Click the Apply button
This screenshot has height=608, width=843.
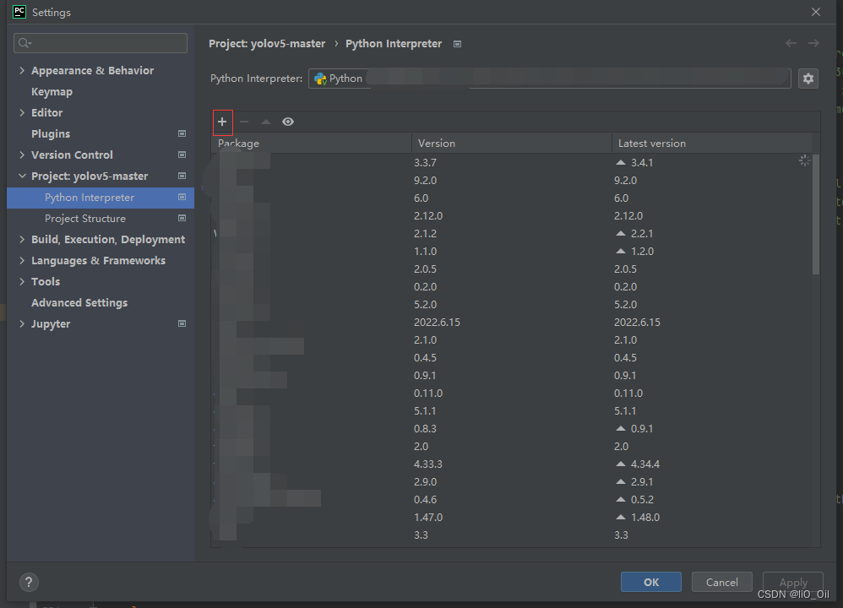tap(793, 582)
